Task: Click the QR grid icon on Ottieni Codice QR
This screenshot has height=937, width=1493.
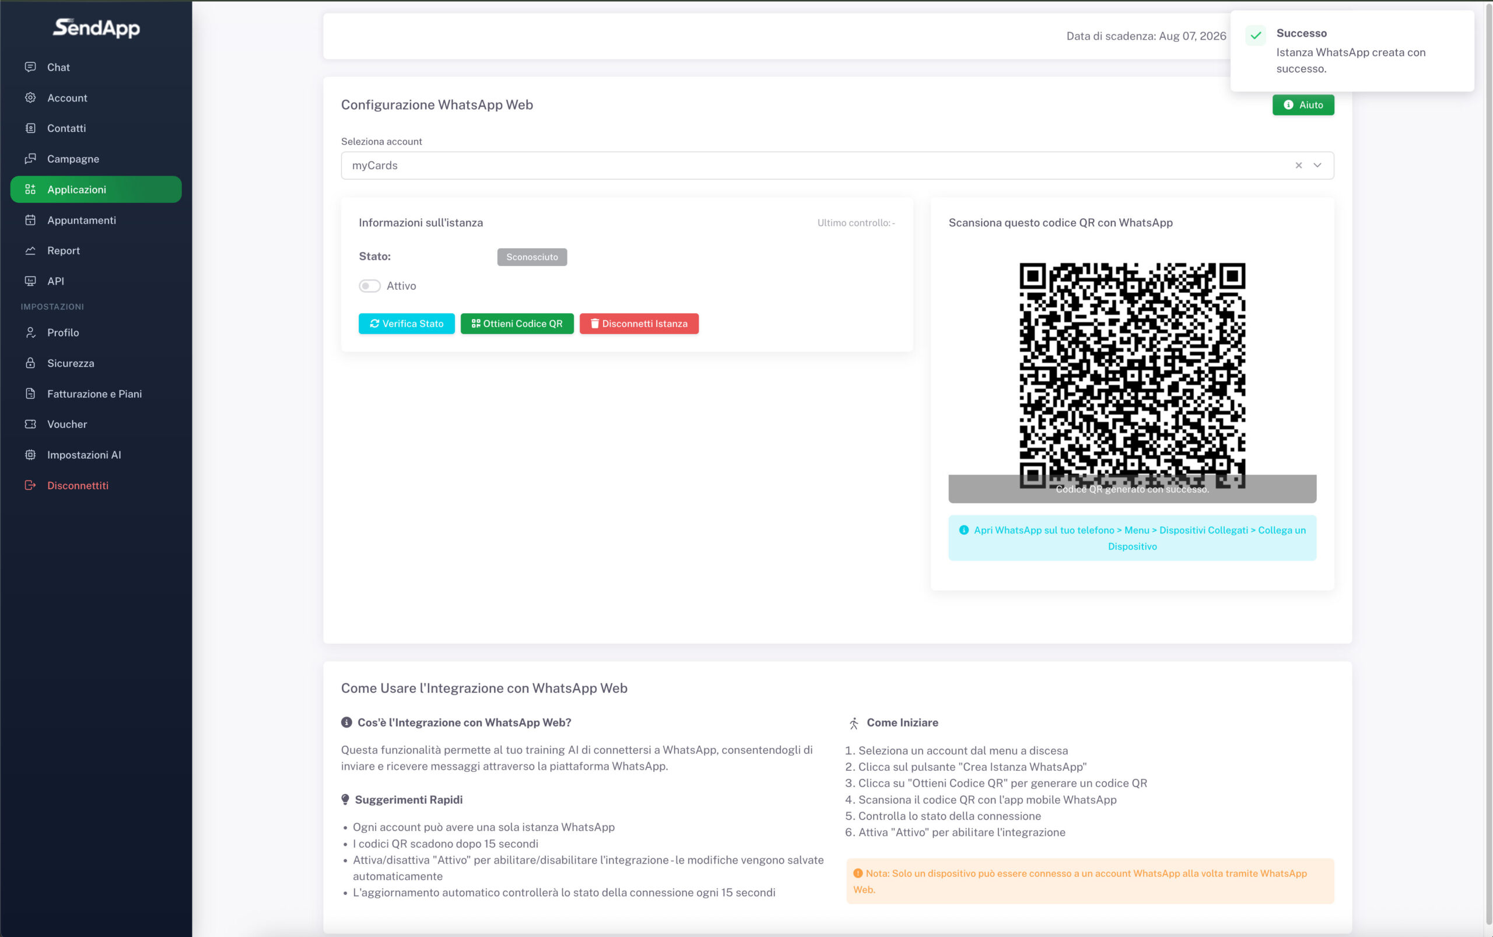Action: 476,324
